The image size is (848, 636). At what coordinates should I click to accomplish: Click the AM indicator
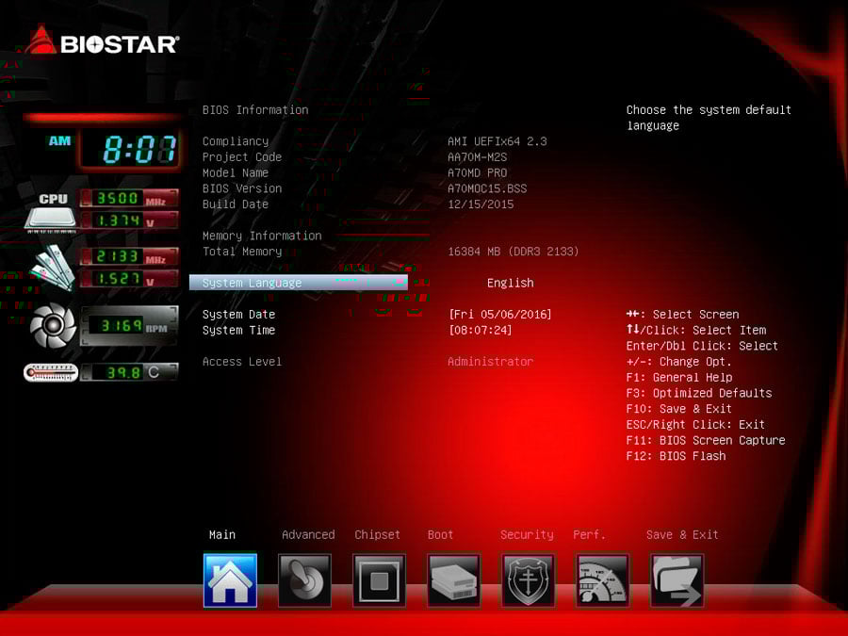coord(59,141)
